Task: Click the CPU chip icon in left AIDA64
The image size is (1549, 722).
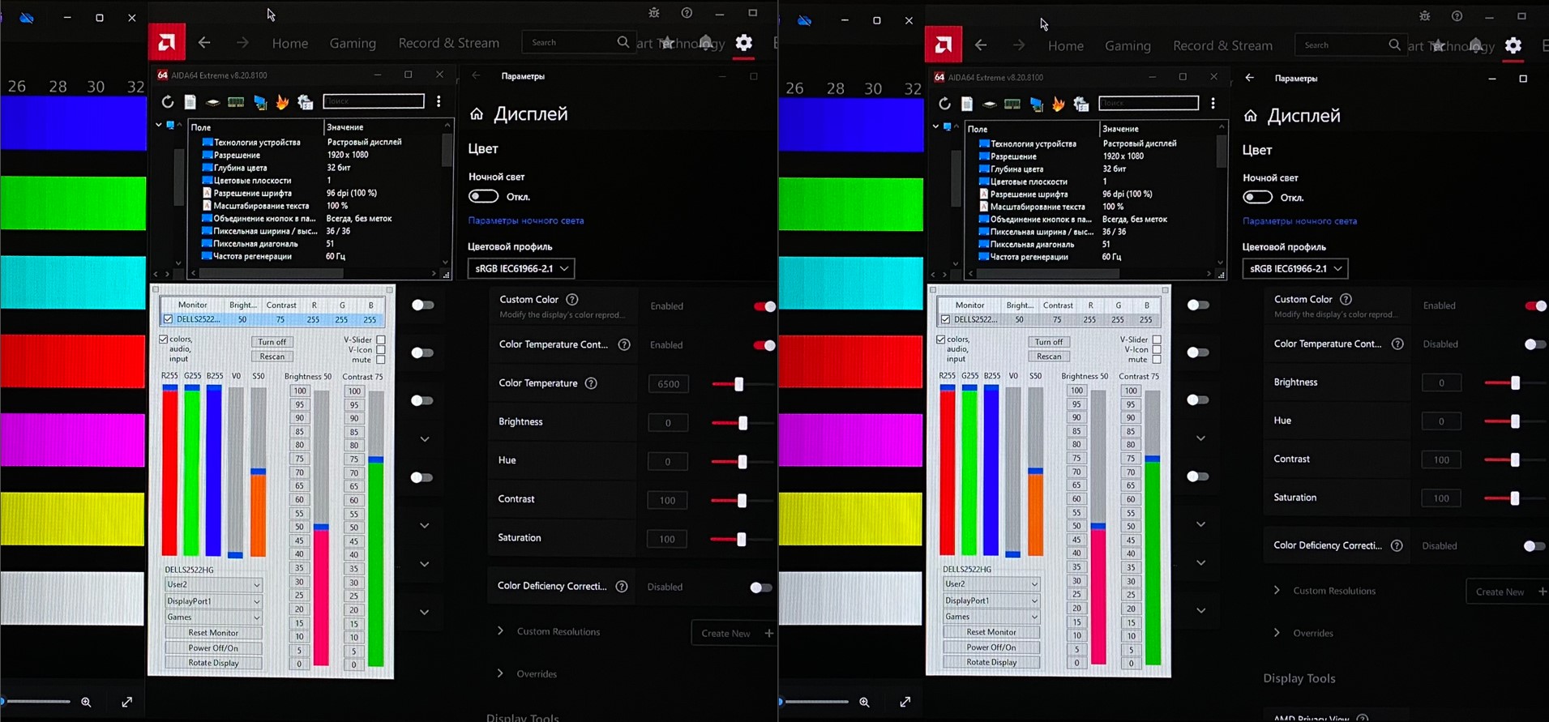Action: point(212,102)
